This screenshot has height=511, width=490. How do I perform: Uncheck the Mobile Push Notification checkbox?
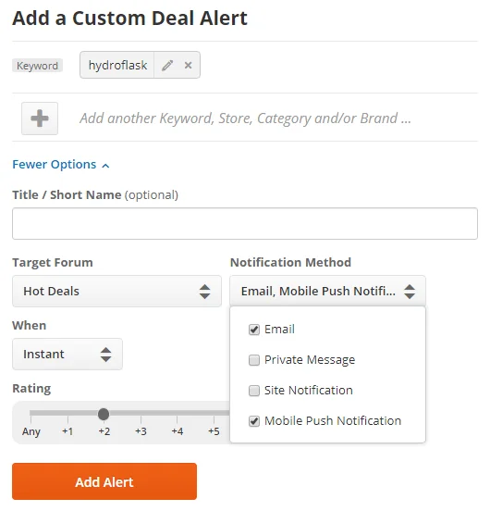pos(254,421)
